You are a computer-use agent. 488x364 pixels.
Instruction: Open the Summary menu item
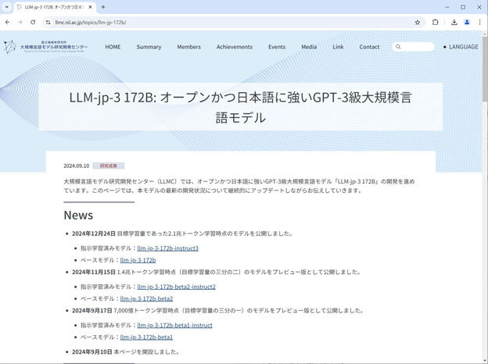tap(149, 47)
